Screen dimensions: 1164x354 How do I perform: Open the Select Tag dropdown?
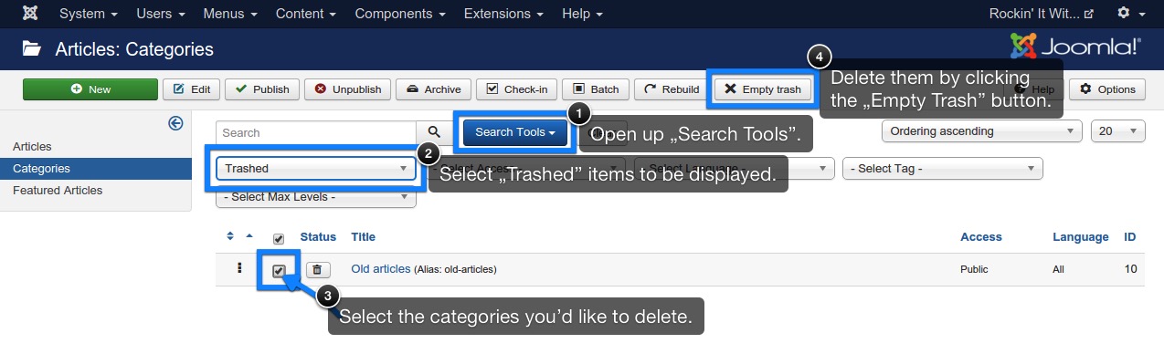click(x=943, y=169)
